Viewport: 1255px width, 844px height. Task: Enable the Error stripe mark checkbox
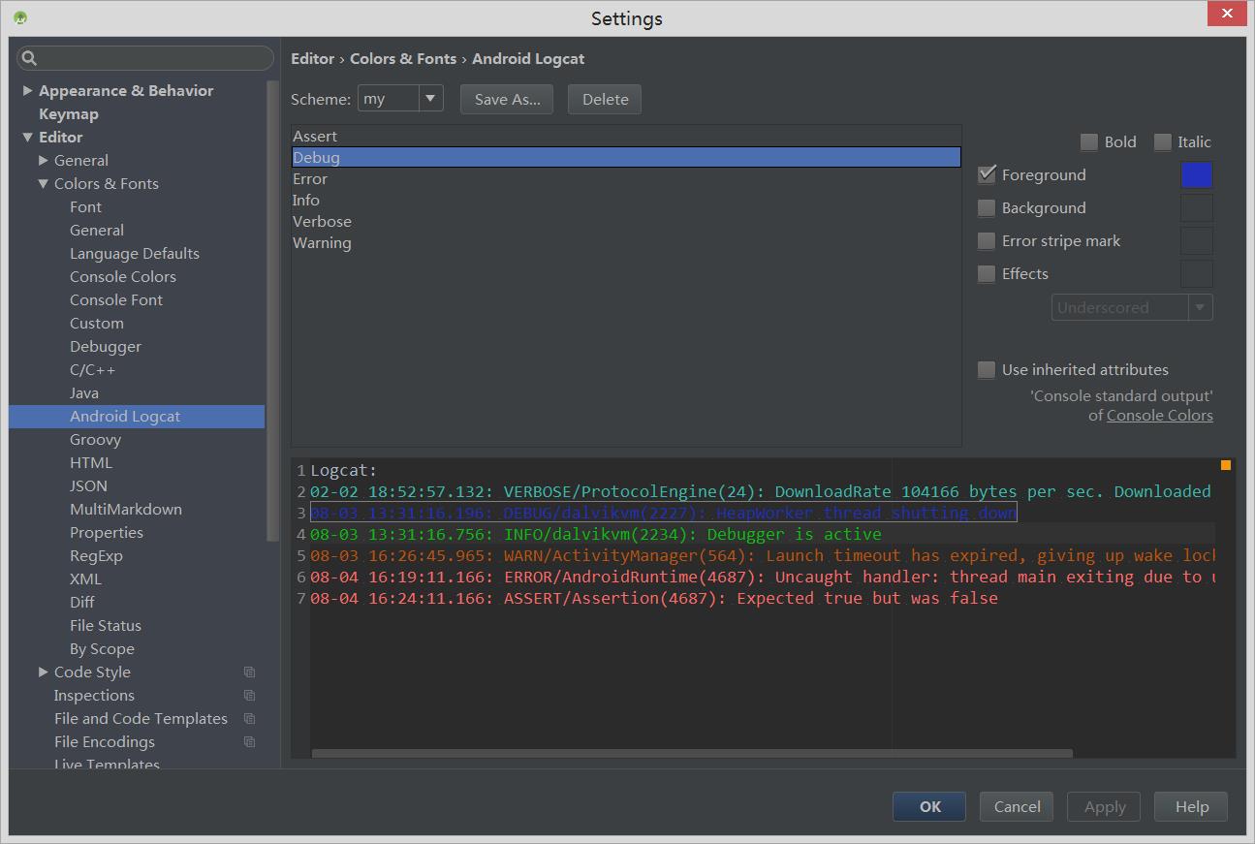(x=987, y=241)
